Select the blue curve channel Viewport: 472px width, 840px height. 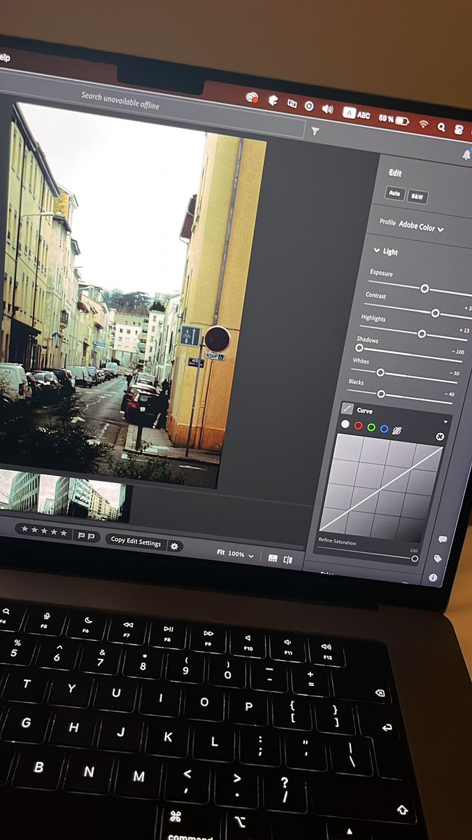point(385,428)
